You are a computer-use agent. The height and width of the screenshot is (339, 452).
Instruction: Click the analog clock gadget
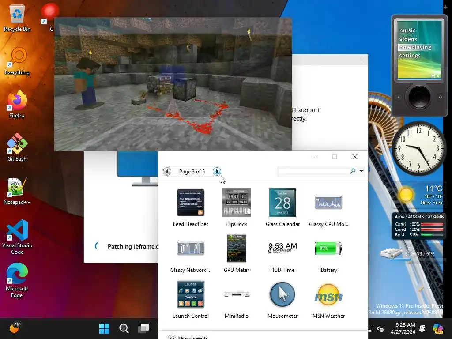pos(418,148)
